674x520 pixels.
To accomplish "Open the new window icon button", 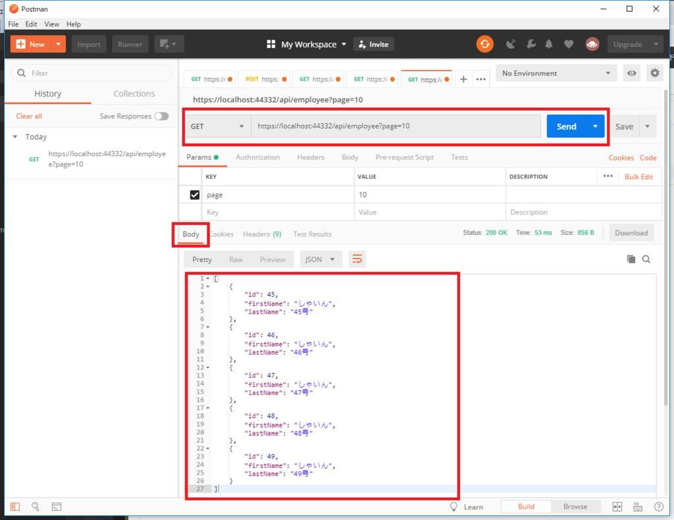I will [168, 44].
